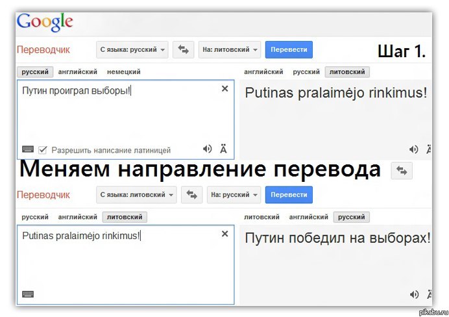Viewport: 449px width, 317px height.
Task: Toggle 'Разрешить написание латиницей' checkbox
Action: click(x=43, y=149)
